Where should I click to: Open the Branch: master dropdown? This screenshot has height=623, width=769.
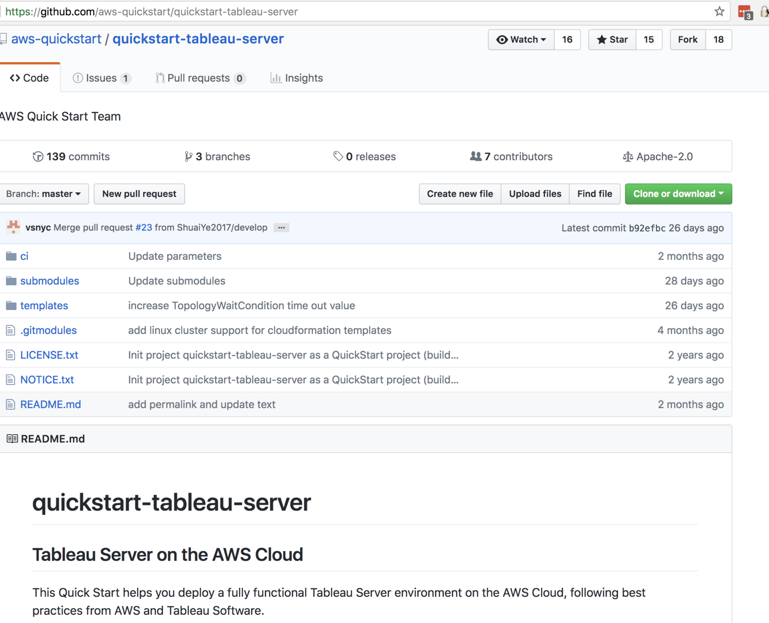point(44,194)
